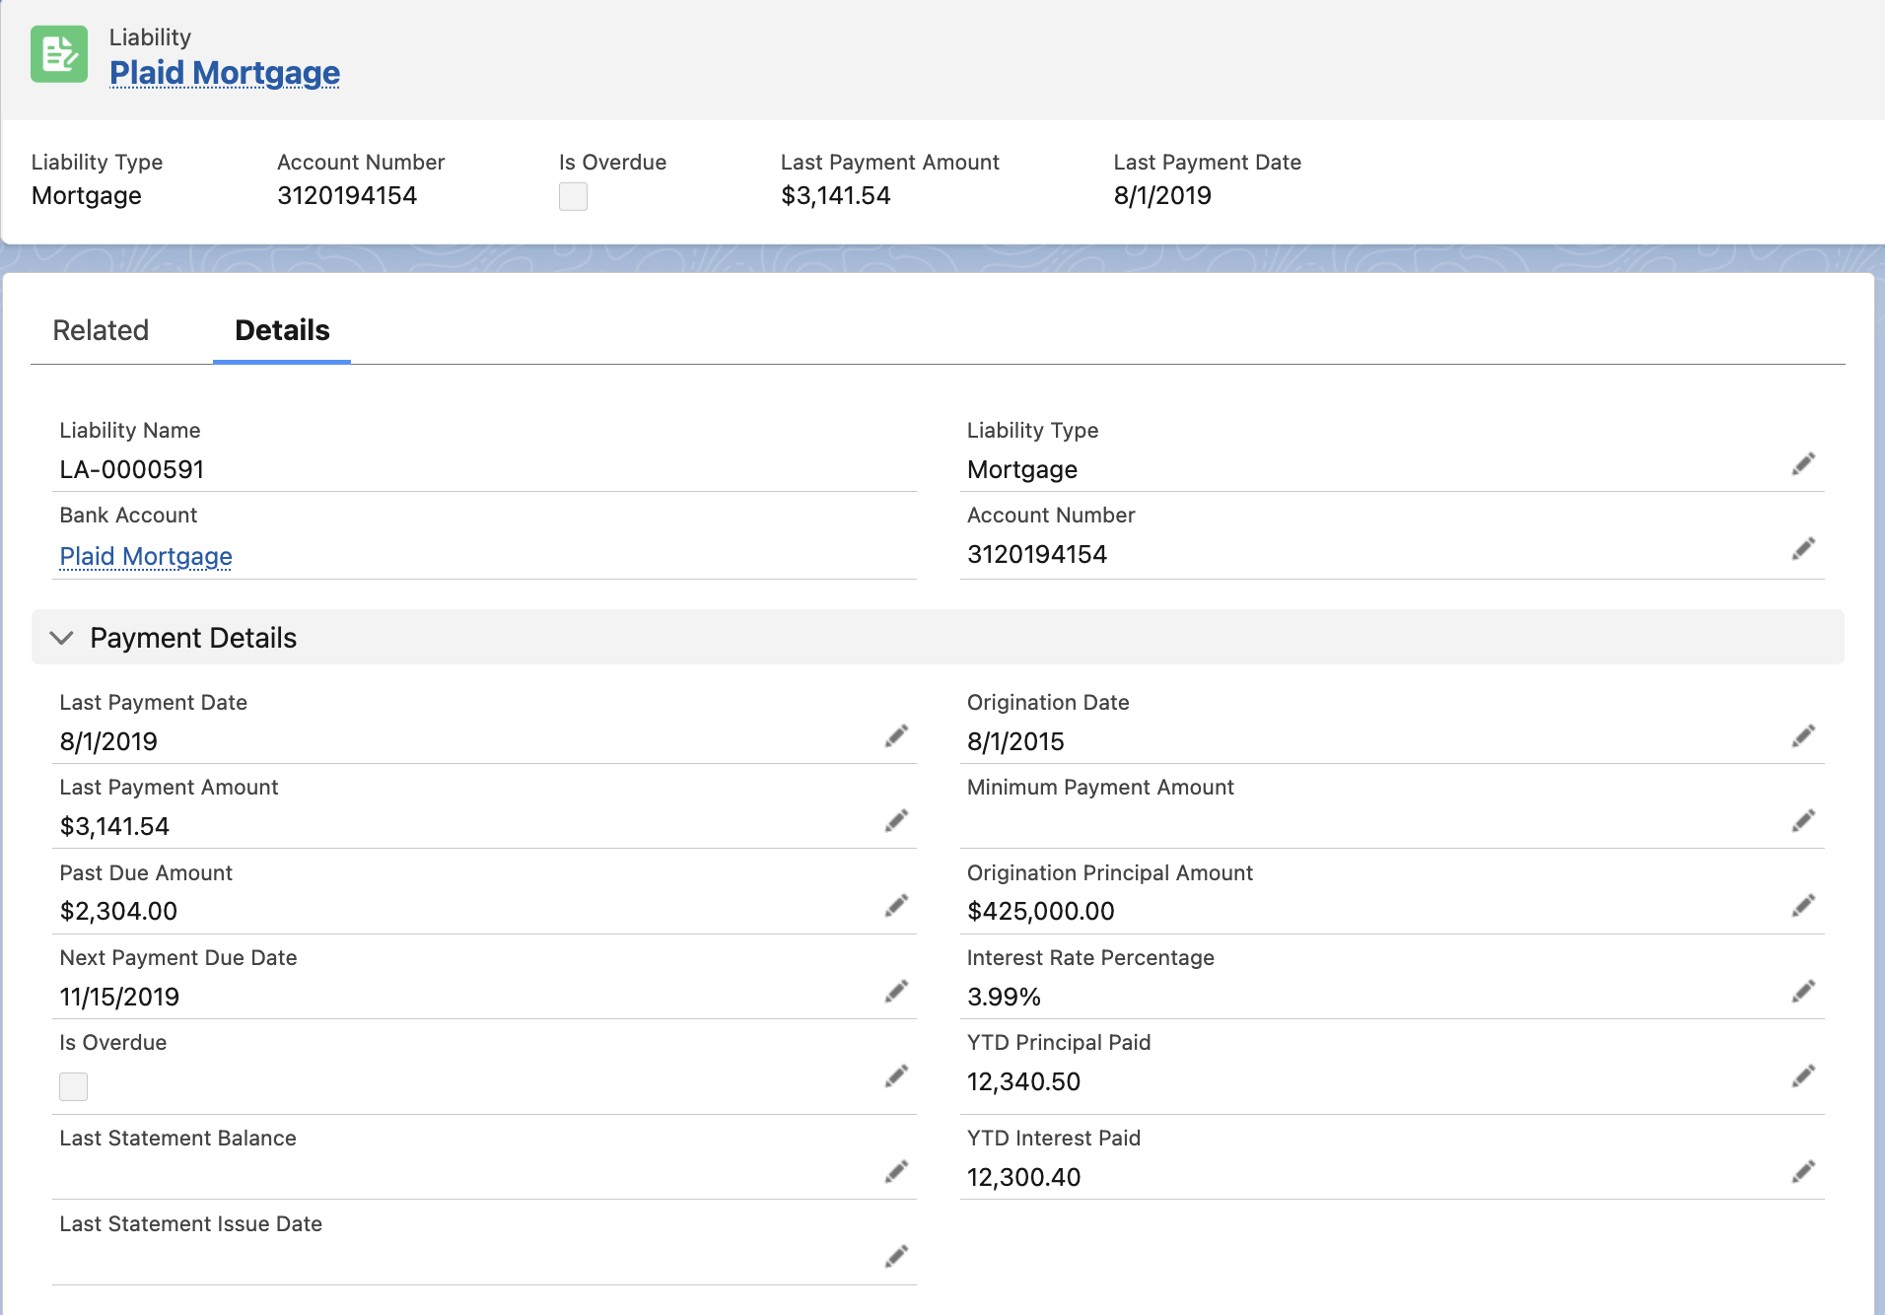This screenshot has width=1885, height=1315.
Task: Edit Last Statement Issue Date pencil icon
Action: click(896, 1257)
